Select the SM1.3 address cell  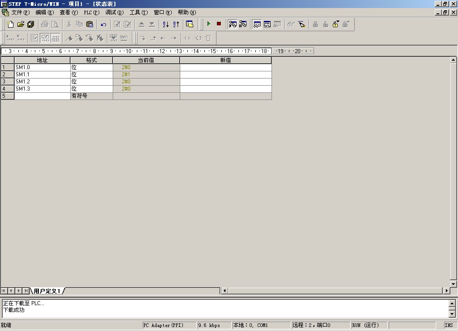(x=42, y=89)
